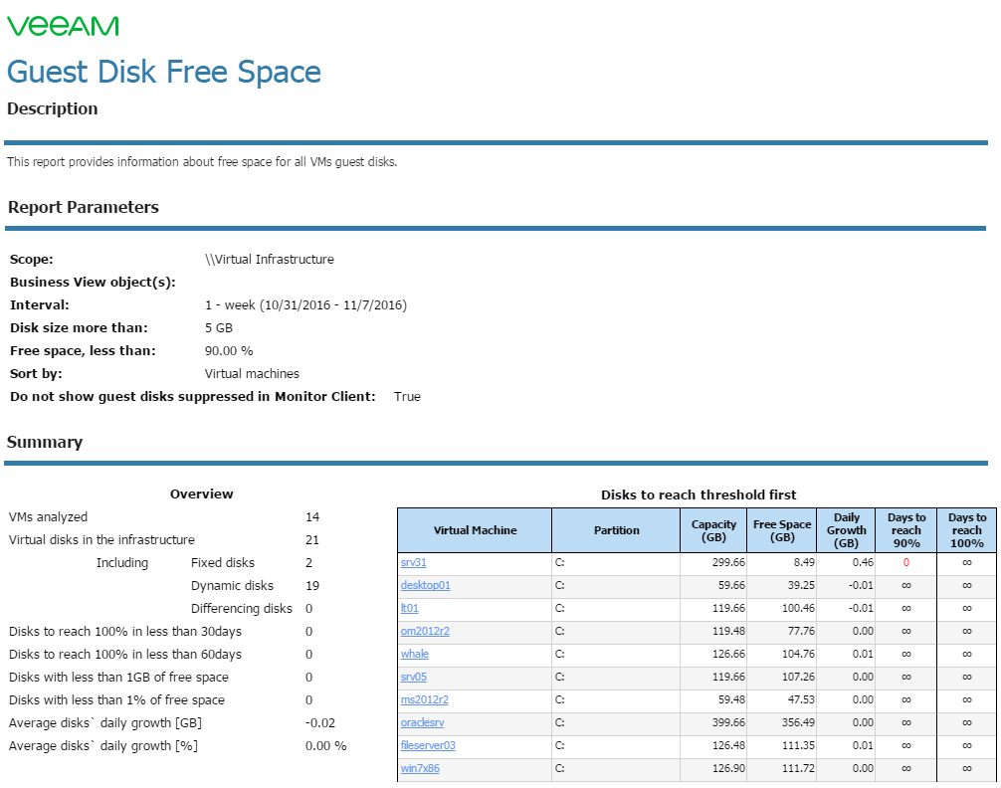This screenshot has width=1001, height=788.
Task: Open the lt01 virtual machine link
Action: (x=409, y=609)
